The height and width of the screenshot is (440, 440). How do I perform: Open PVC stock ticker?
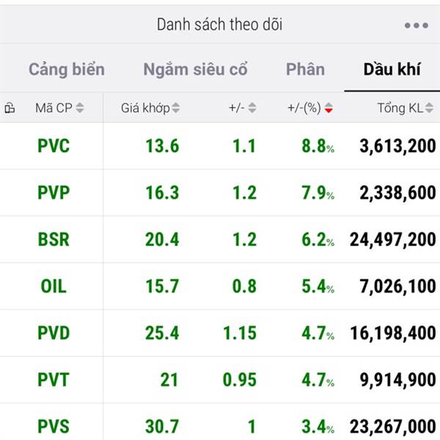click(x=54, y=146)
